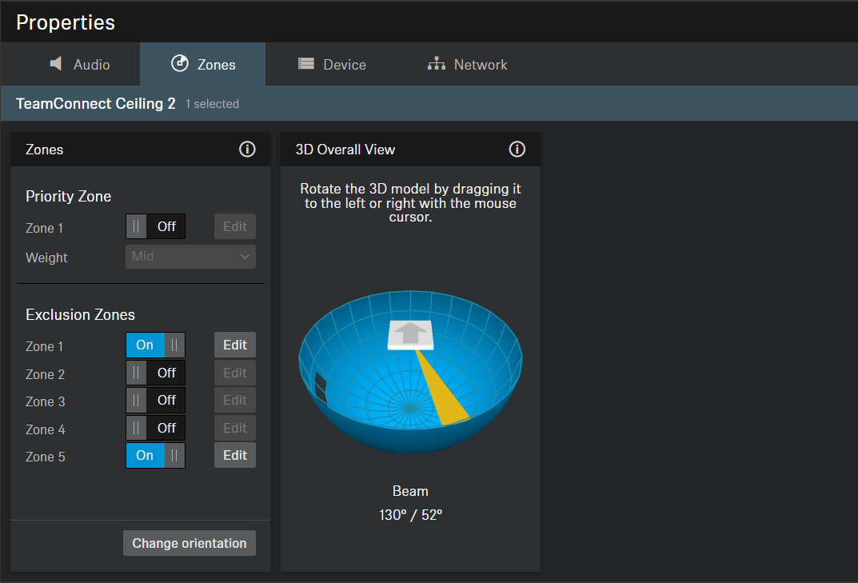This screenshot has width=858, height=583.
Task: Open the Weight dropdown
Action: pyautogui.click(x=190, y=257)
